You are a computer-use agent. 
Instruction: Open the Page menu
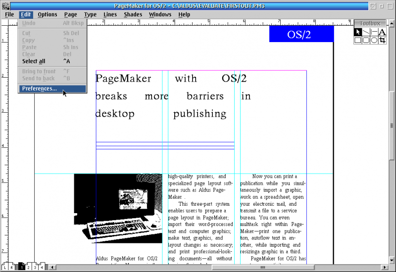click(x=70, y=15)
